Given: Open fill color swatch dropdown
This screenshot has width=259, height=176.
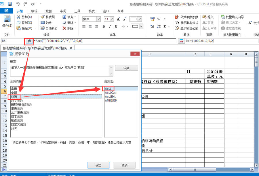Looking at the screenshot, I should [140, 19].
